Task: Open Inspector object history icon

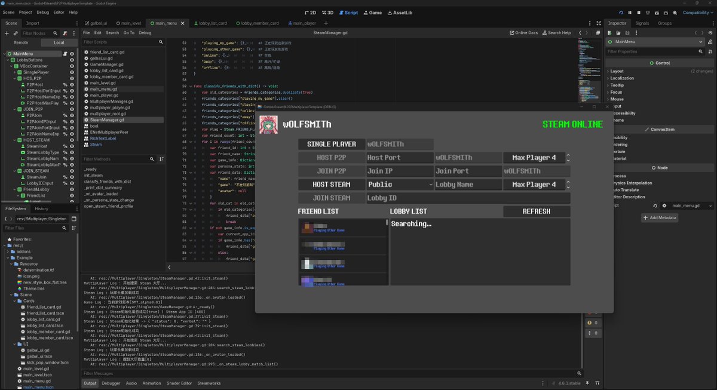Action: pos(710,33)
